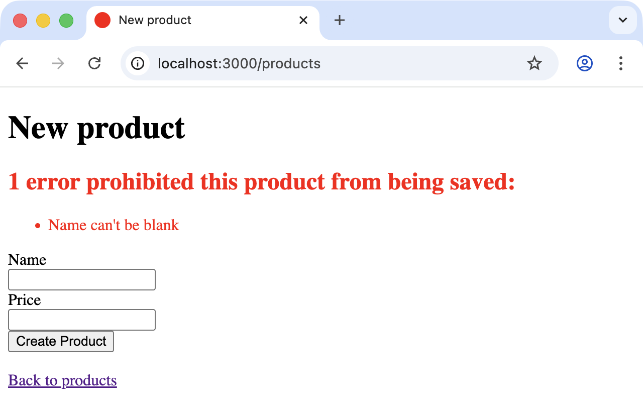Expand the browser chevron dropdown at top right

622,20
